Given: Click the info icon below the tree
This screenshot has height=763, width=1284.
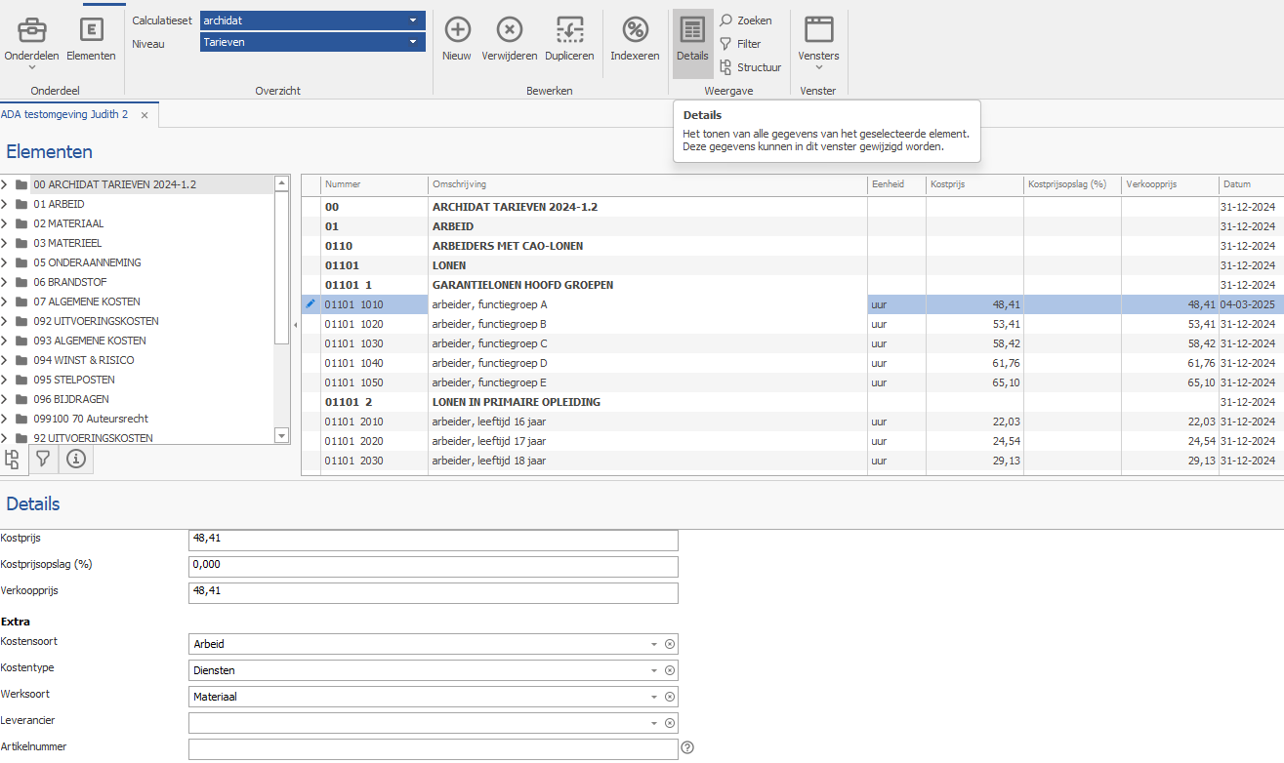Looking at the screenshot, I should point(76,459).
